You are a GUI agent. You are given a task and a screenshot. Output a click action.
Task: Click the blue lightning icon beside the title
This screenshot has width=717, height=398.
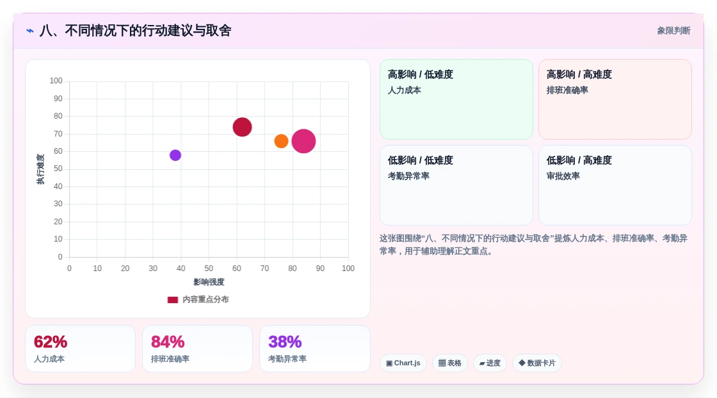coord(30,31)
